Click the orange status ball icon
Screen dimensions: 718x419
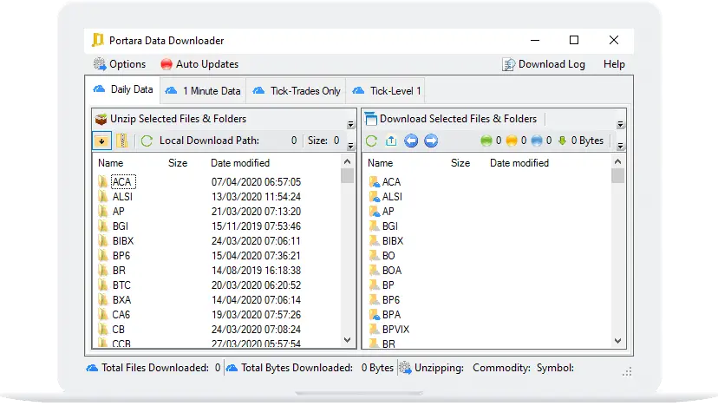coord(512,141)
